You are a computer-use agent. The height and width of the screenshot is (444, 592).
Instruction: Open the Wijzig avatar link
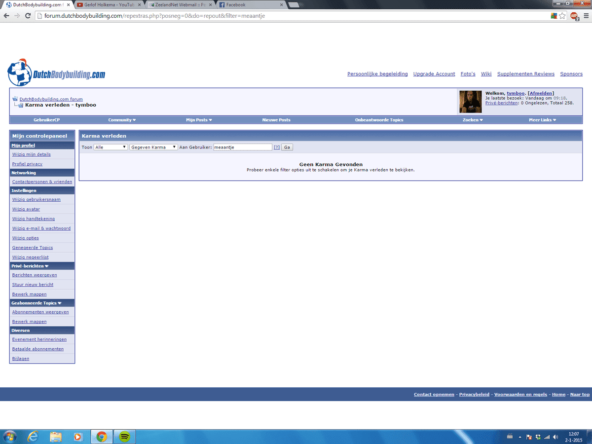click(26, 209)
